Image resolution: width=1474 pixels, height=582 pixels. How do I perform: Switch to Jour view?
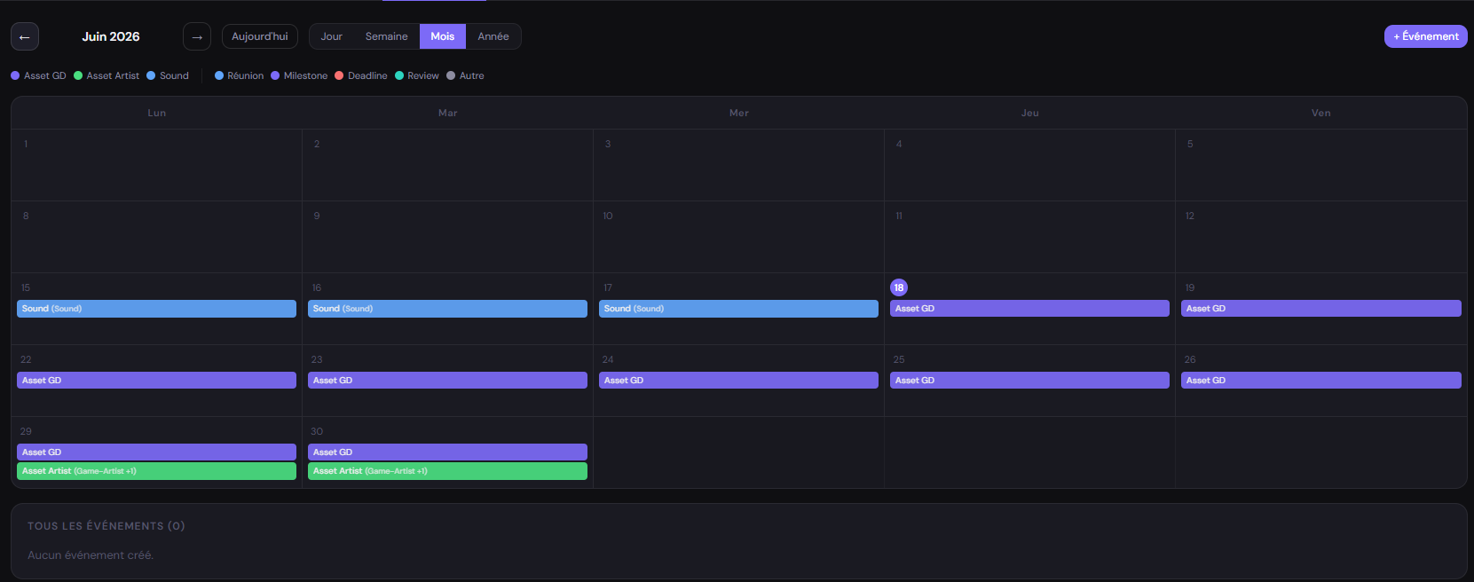click(x=332, y=36)
